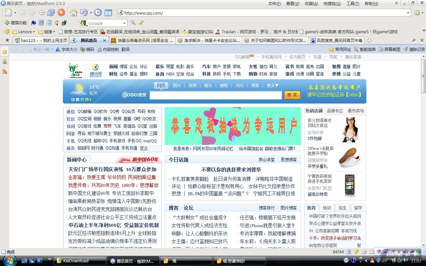This screenshot has width=426, height=266.
Task: Open the 工具(T) menu
Action: click(x=353, y=4)
